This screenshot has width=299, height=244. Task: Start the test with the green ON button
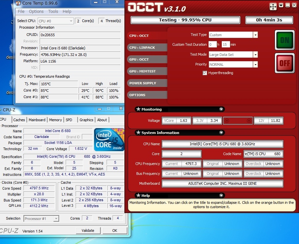[285, 40]
